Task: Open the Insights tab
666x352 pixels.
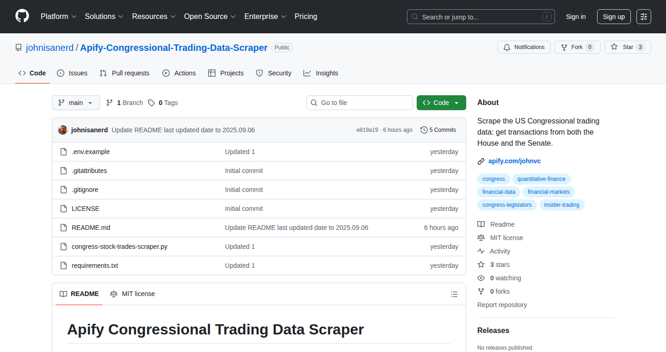Action: (321, 73)
